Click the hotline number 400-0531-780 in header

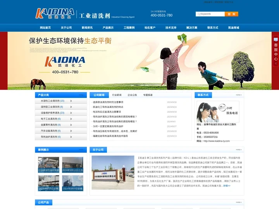[x=162, y=15]
